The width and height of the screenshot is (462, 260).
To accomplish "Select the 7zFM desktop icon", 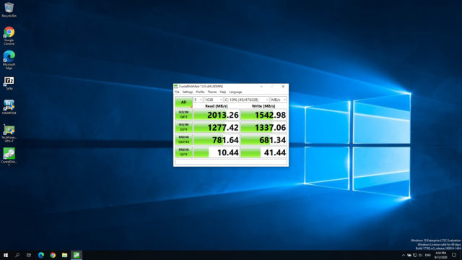I will tap(9, 84).
